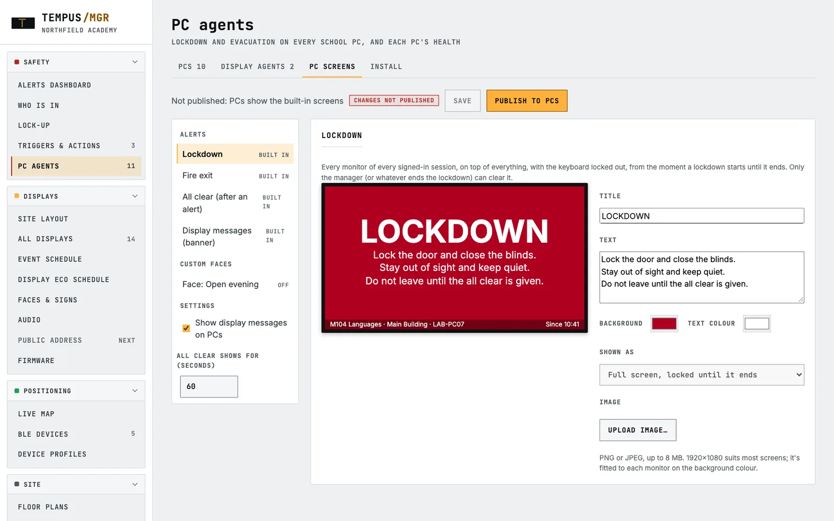Click the All Clear seconds field
The image size is (834, 521).
click(x=209, y=387)
